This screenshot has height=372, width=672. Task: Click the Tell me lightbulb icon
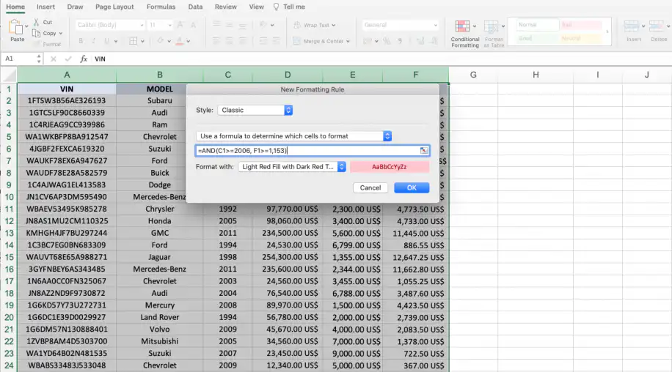[x=276, y=7]
